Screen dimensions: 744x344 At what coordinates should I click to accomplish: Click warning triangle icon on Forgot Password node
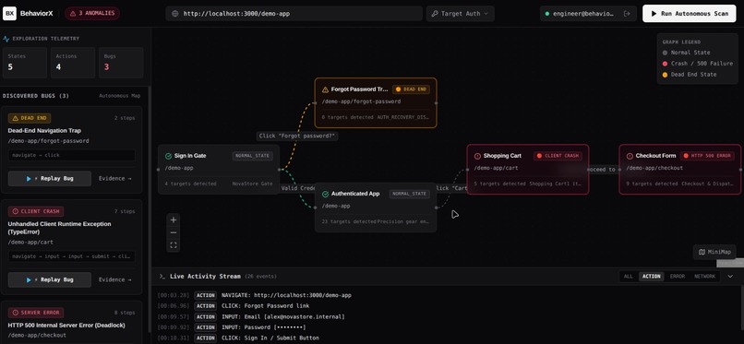(x=325, y=89)
